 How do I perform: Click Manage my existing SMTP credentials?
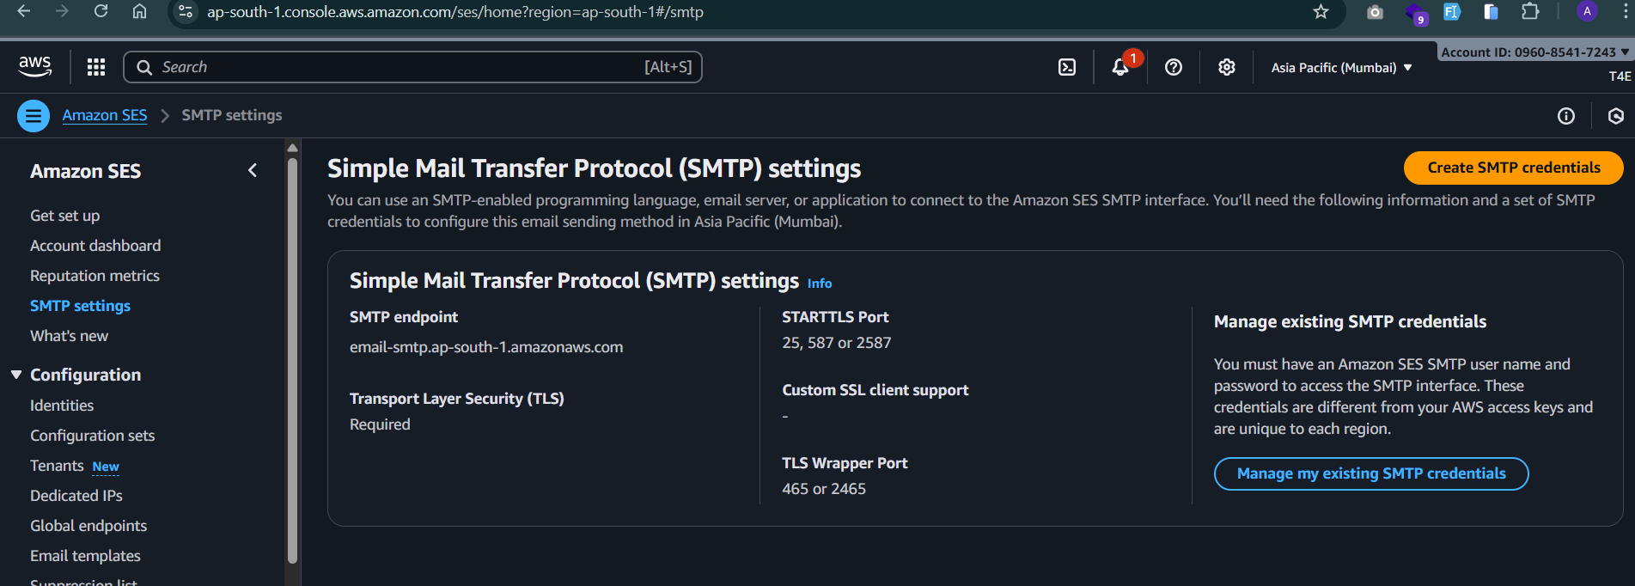pyautogui.click(x=1371, y=473)
